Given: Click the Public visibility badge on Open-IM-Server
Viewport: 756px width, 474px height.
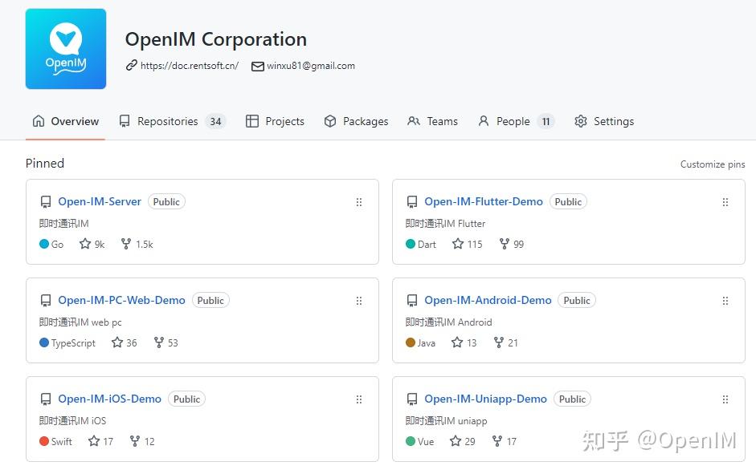Looking at the screenshot, I should point(166,201).
